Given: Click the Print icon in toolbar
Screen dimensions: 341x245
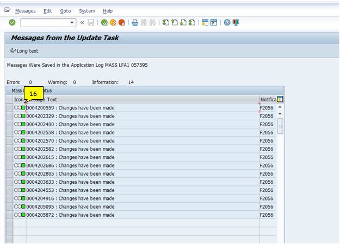Looking at the screenshot, I should 135,23.
